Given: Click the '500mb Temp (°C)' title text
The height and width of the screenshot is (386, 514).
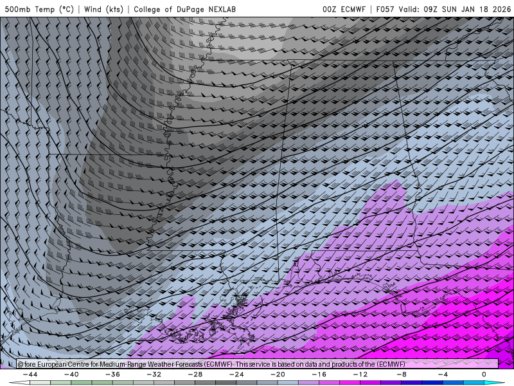Looking at the screenshot, I should click(39, 10).
